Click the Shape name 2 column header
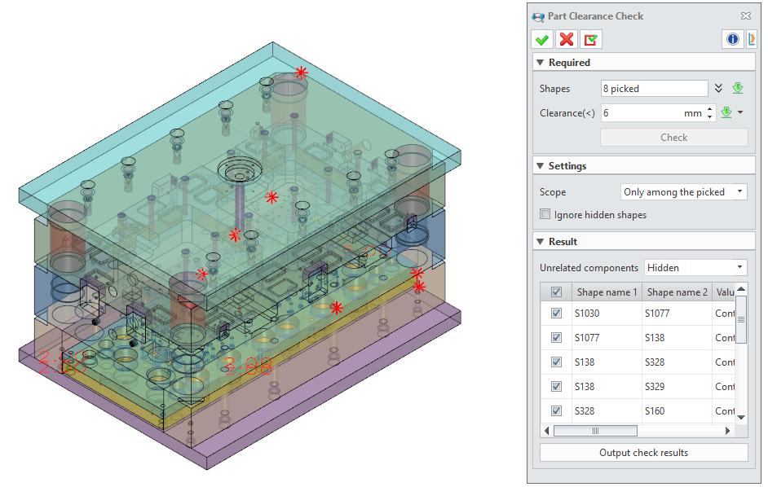The width and height of the screenshot is (768, 487). (x=676, y=292)
